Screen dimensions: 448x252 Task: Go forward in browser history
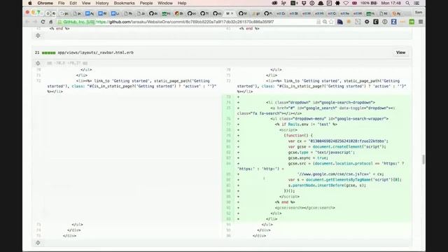click(x=35, y=22)
